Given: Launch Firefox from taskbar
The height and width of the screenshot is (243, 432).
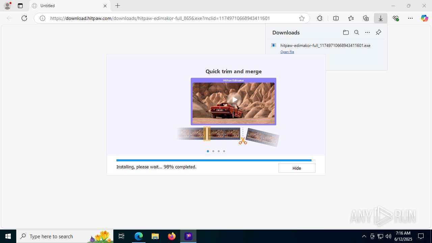Looking at the screenshot, I should click(172, 236).
